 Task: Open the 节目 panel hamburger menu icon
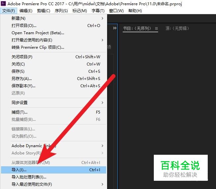[156, 28]
